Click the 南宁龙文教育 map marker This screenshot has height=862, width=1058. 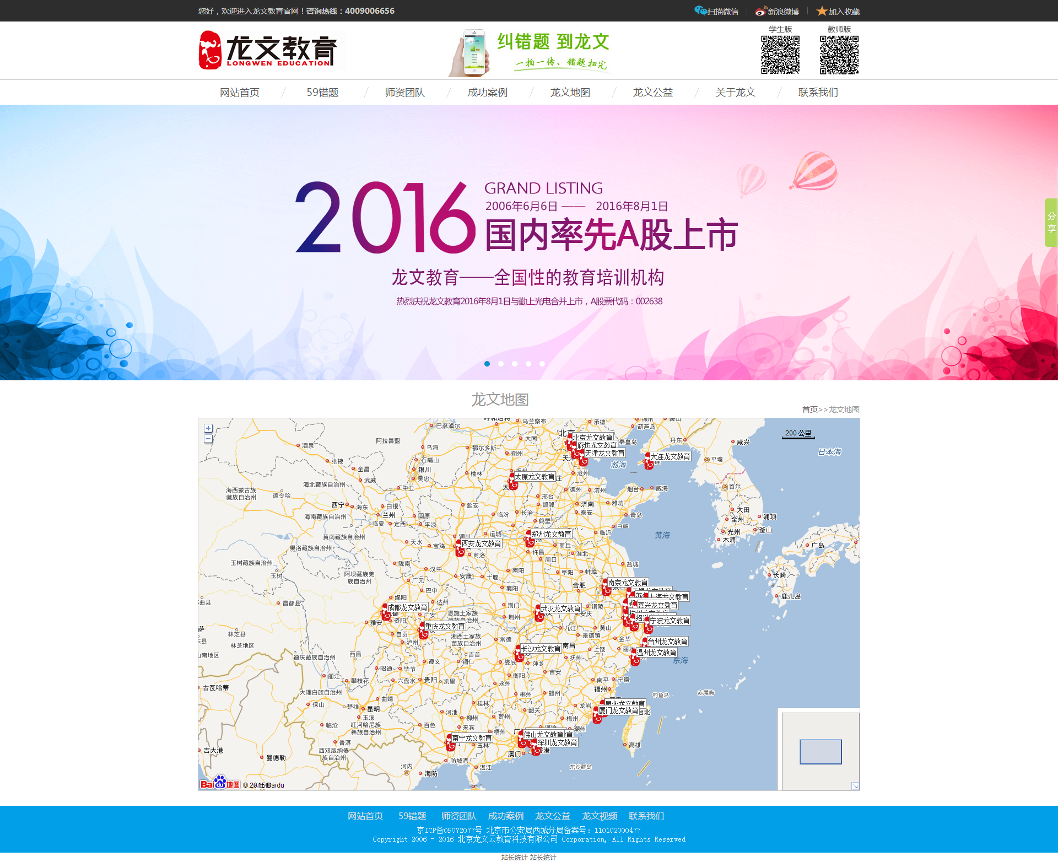(x=450, y=744)
